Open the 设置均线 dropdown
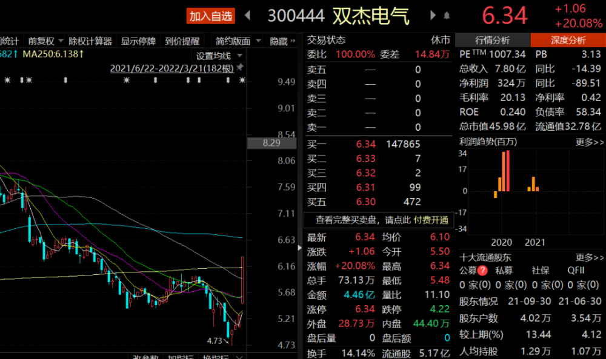 click(x=219, y=56)
